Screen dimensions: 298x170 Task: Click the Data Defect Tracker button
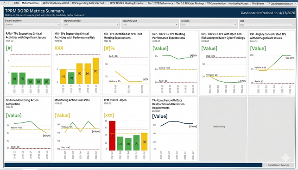coord(278,165)
